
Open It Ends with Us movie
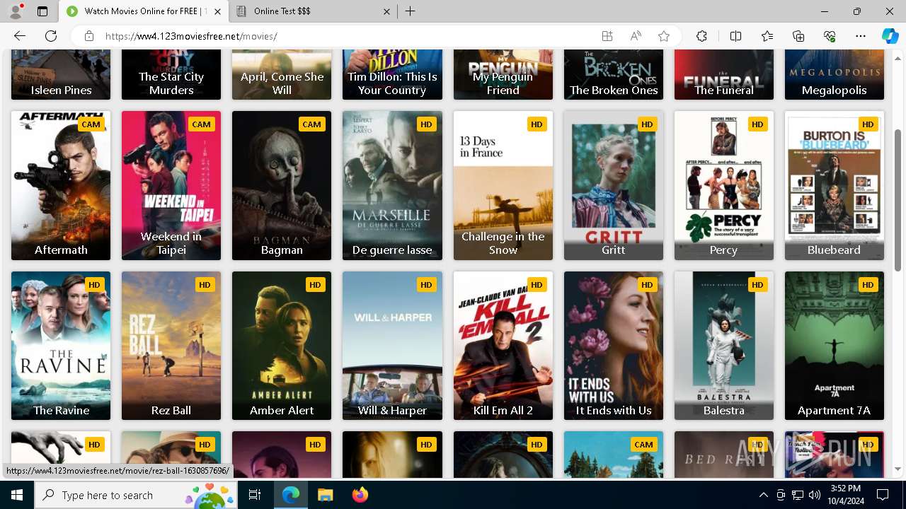pyautogui.click(x=614, y=346)
